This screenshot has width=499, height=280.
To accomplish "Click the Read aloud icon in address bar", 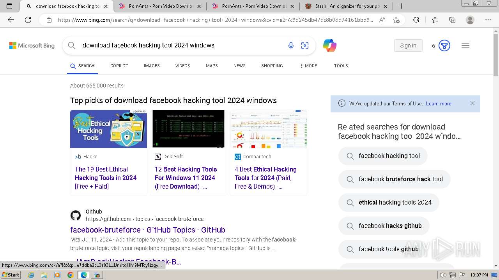I will click(382, 20).
